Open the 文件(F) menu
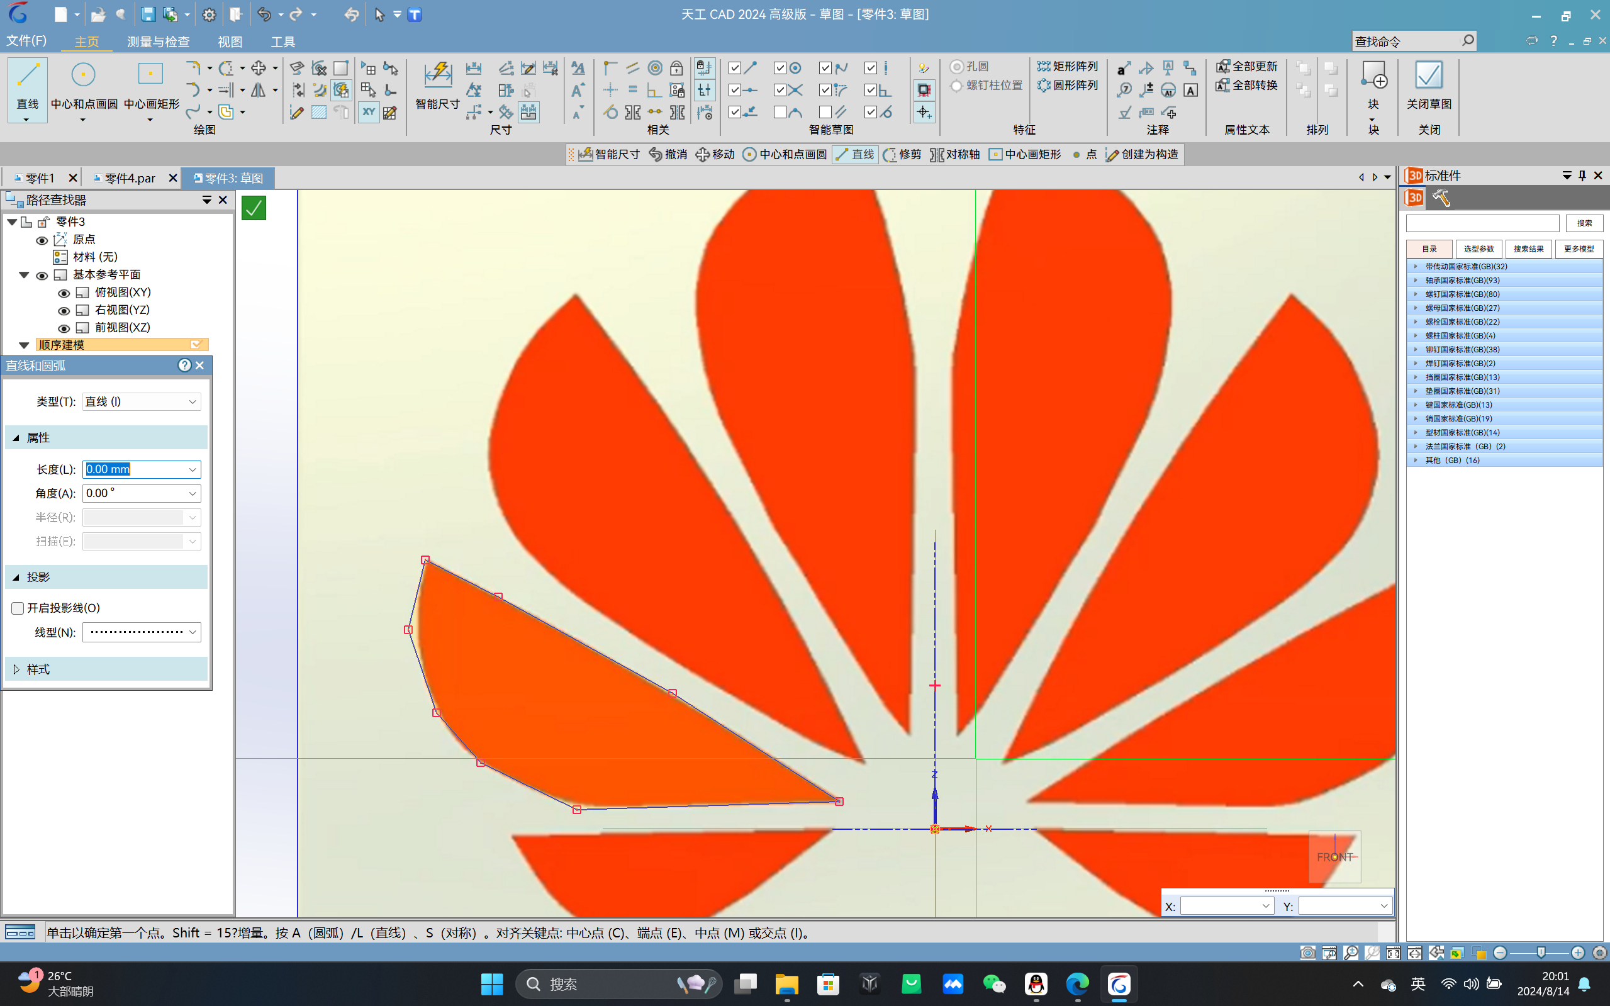1610x1006 pixels. [x=26, y=41]
